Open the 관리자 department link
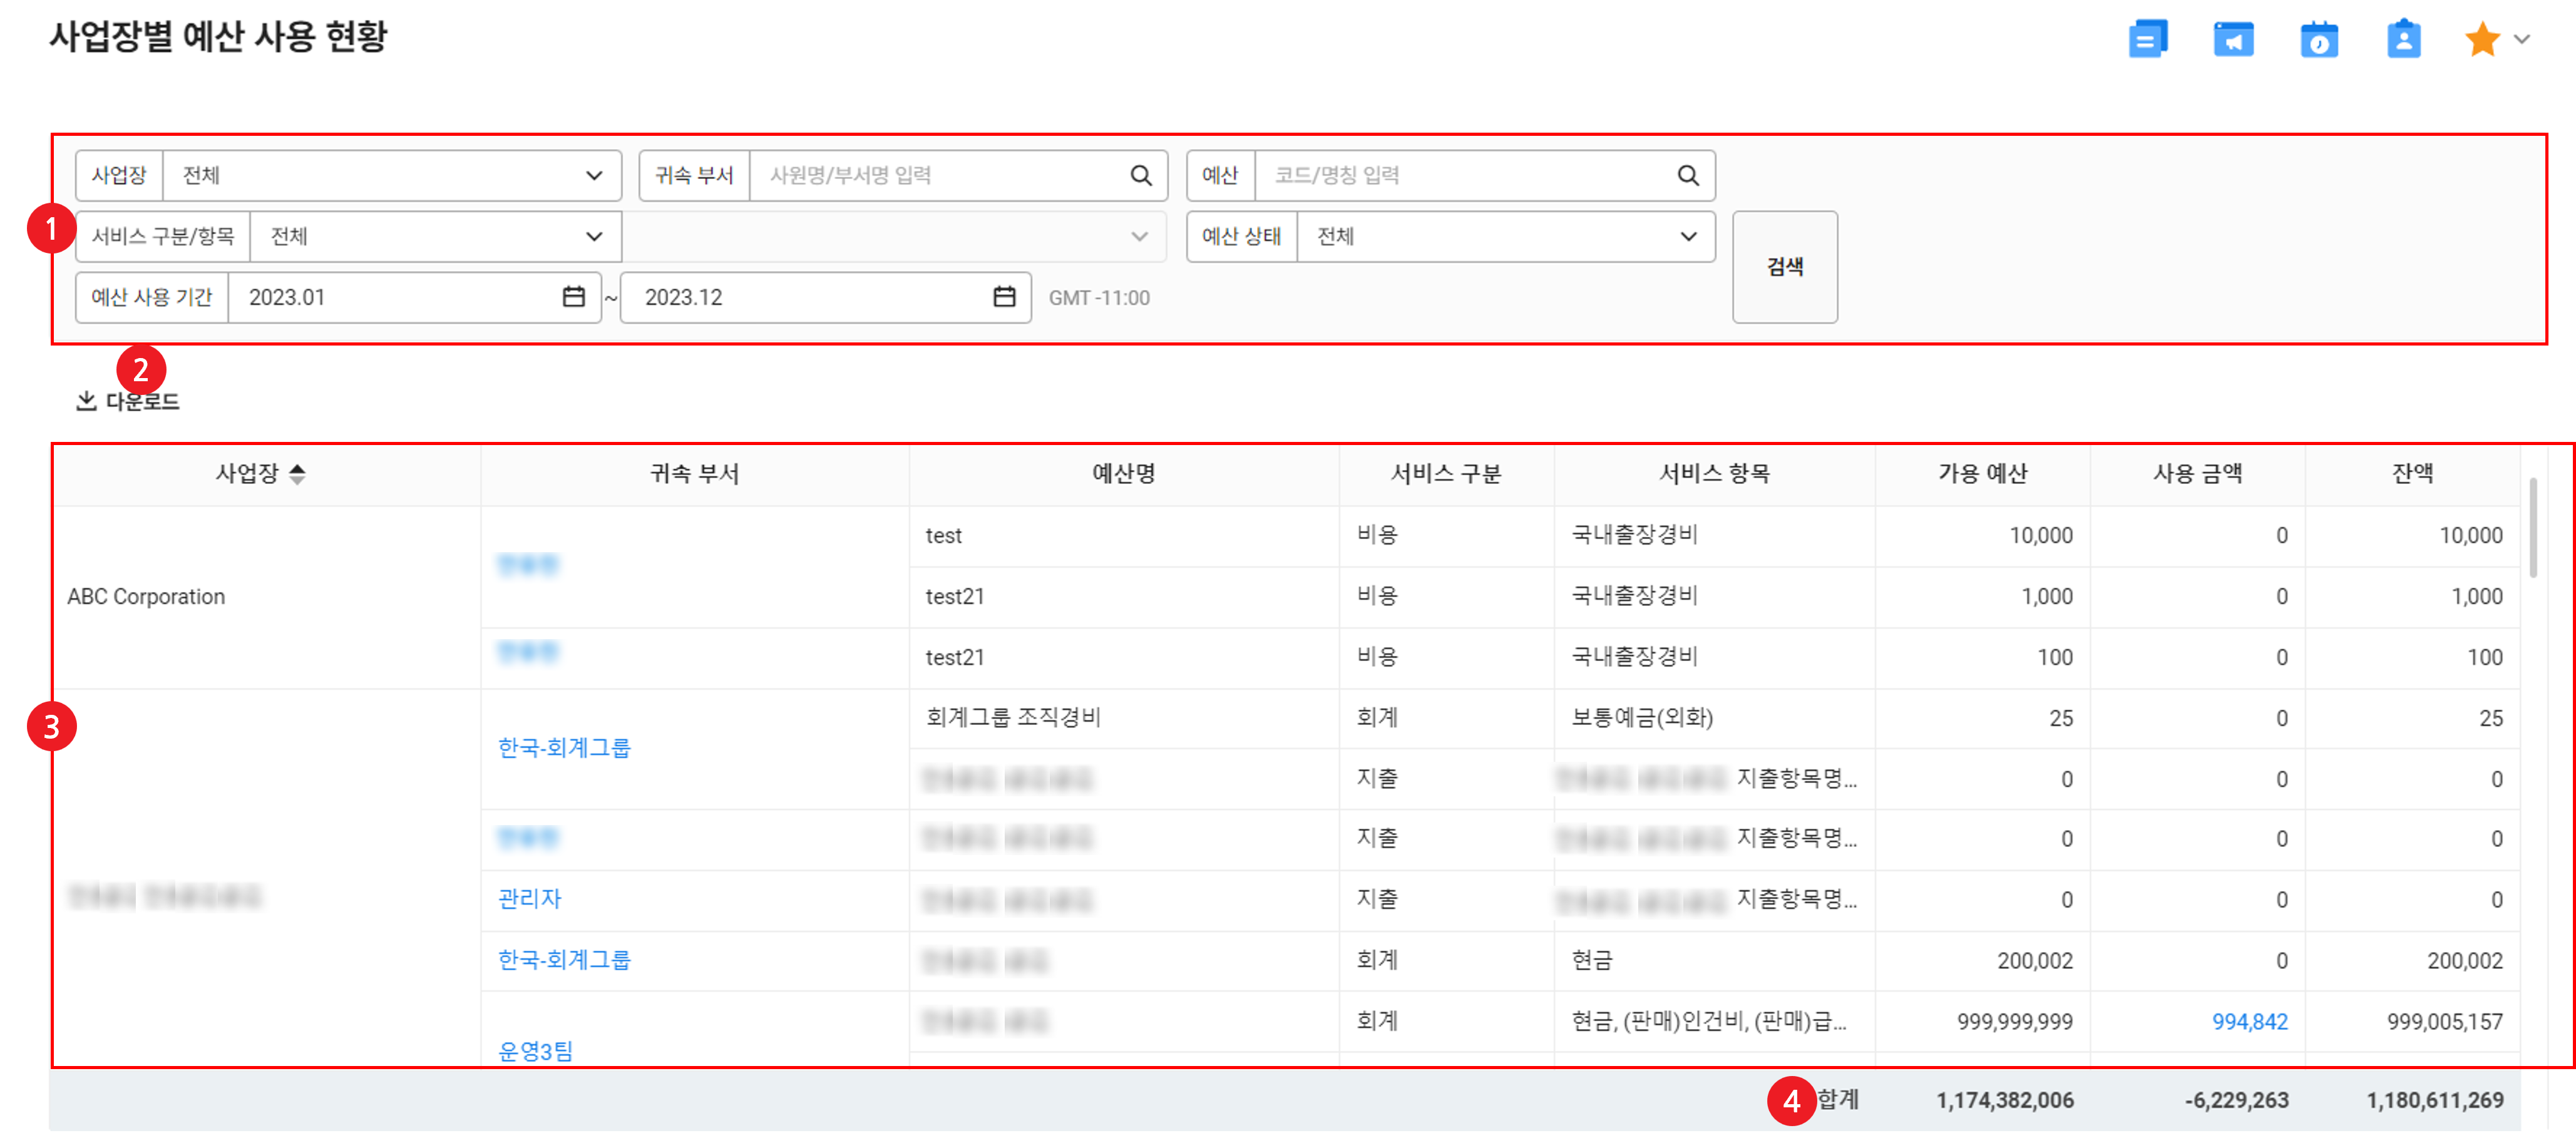 (x=530, y=899)
